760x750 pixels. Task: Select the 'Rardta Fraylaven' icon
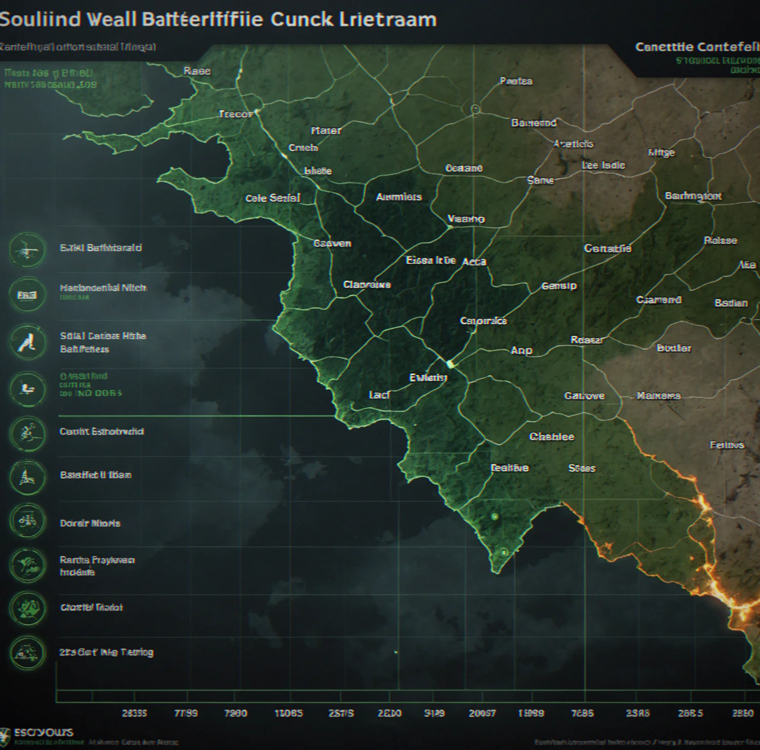(27, 565)
